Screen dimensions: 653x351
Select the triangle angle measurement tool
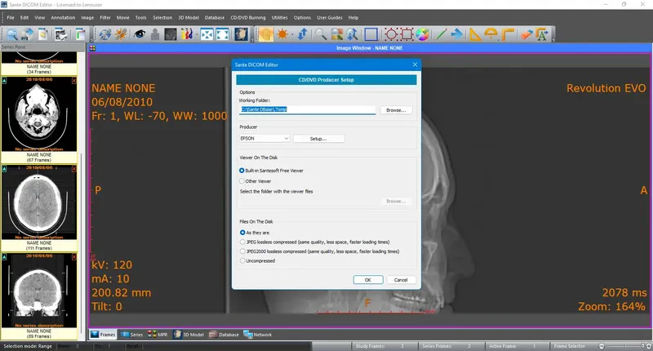tap(475, 34)
